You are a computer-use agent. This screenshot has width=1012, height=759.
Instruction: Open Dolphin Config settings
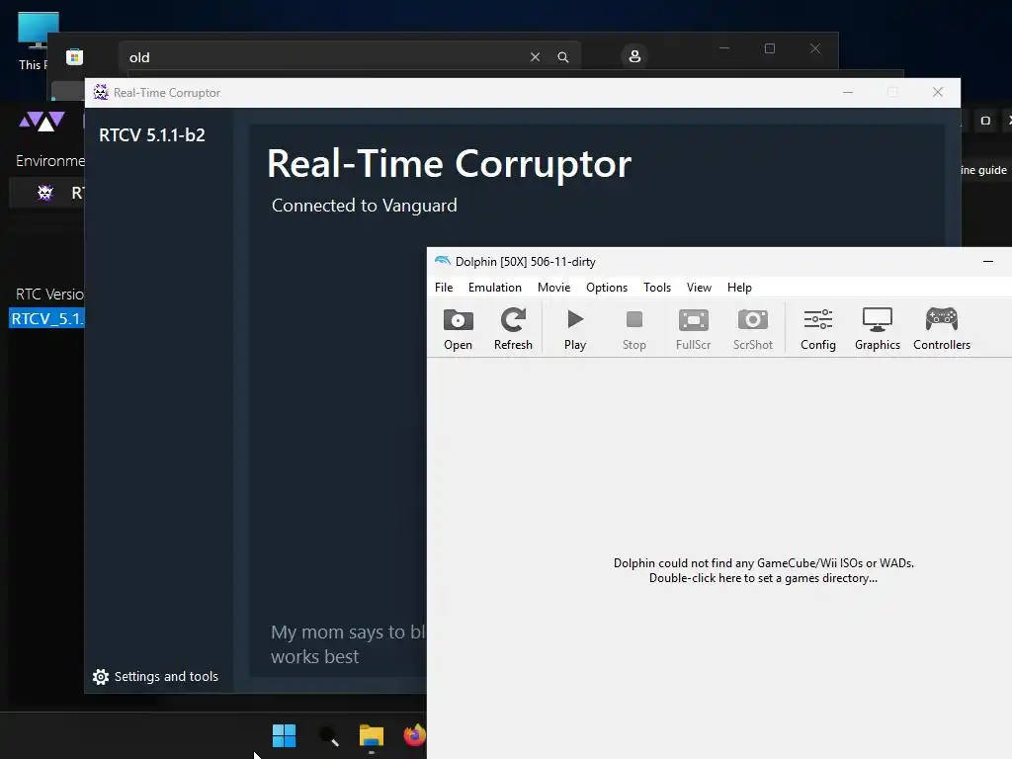click(x=818, y=329)
